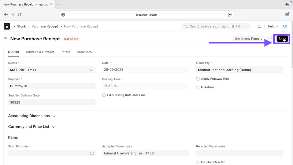
Task: Toggle the sidebar hamburger icon
Action: (x=5, y=39)
